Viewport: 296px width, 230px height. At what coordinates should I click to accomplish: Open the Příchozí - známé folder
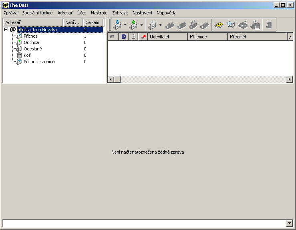[x=39, y=62]
